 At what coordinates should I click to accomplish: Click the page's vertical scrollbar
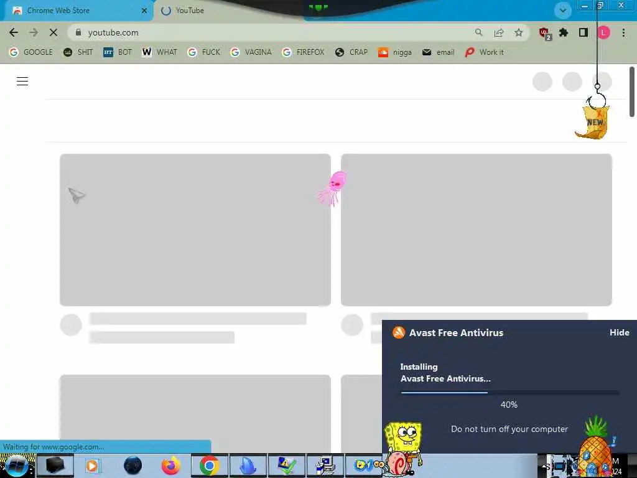click(632, 91)
